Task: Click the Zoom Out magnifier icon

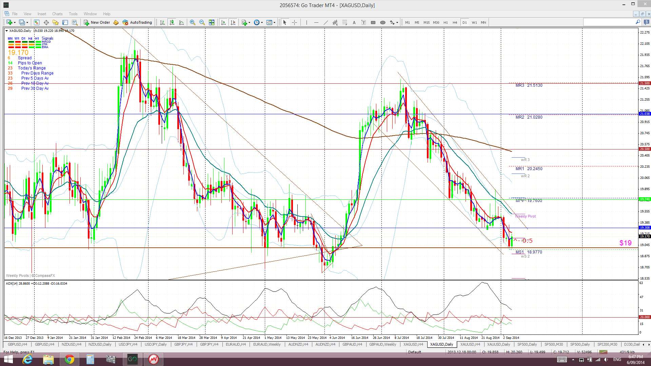Action: click(202, 22)
